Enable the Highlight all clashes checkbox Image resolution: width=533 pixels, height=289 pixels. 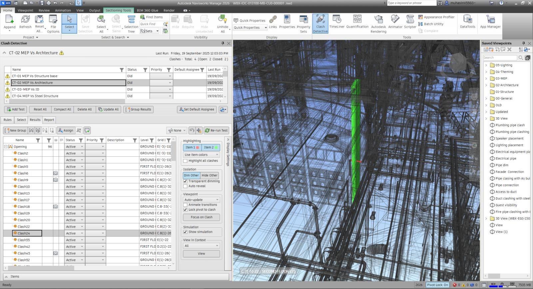[x=185, y=161]
